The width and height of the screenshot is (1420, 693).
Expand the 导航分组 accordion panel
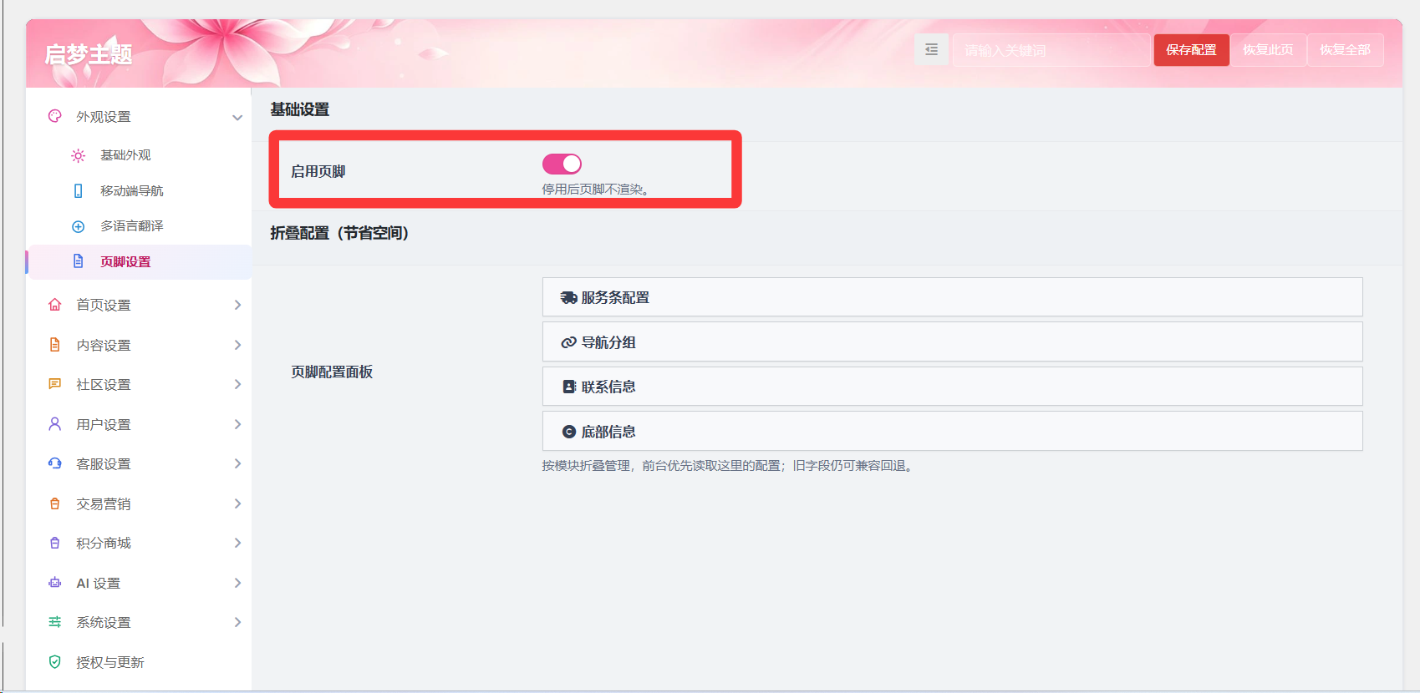[952, 342]
